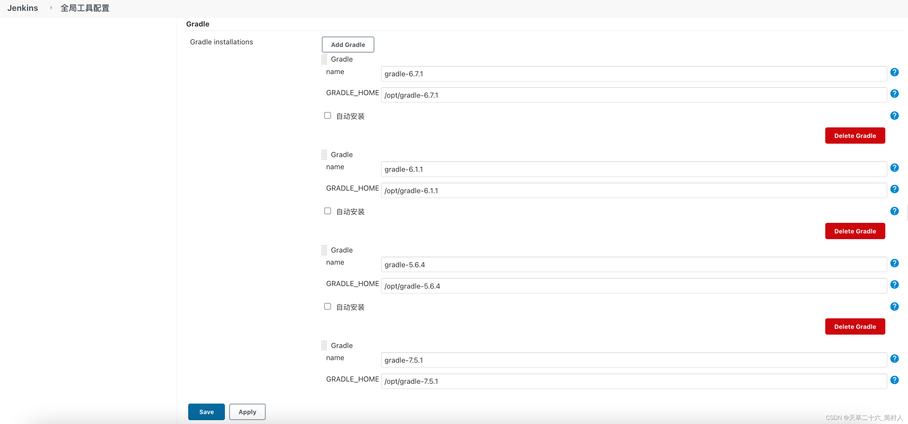Grab drag handle of gradle-6.1.1 block
Screen dimensions: 908x424
click(324, 155)
